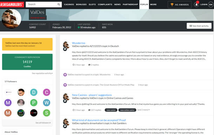214x135 pixels.
Task: Click the AG Awards trophy icon
Action: [x=172, y=5]
